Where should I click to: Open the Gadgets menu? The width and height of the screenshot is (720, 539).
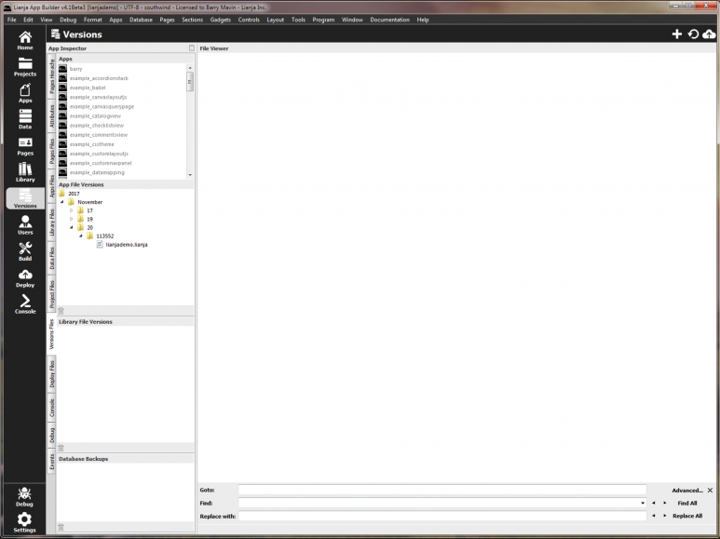[x=221, y=20]
